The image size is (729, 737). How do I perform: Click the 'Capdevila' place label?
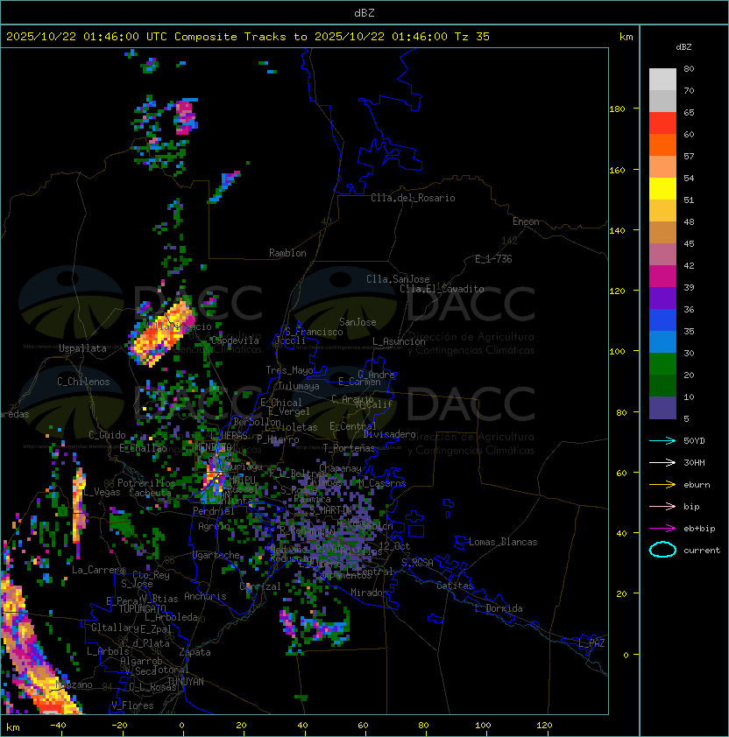click(x=235, y=340)
